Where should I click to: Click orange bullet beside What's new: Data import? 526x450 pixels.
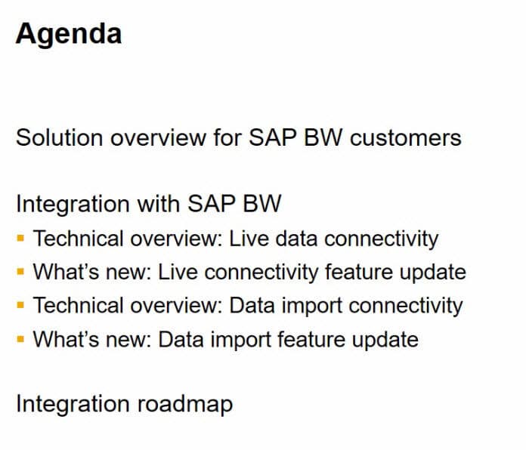coord(20,340)
